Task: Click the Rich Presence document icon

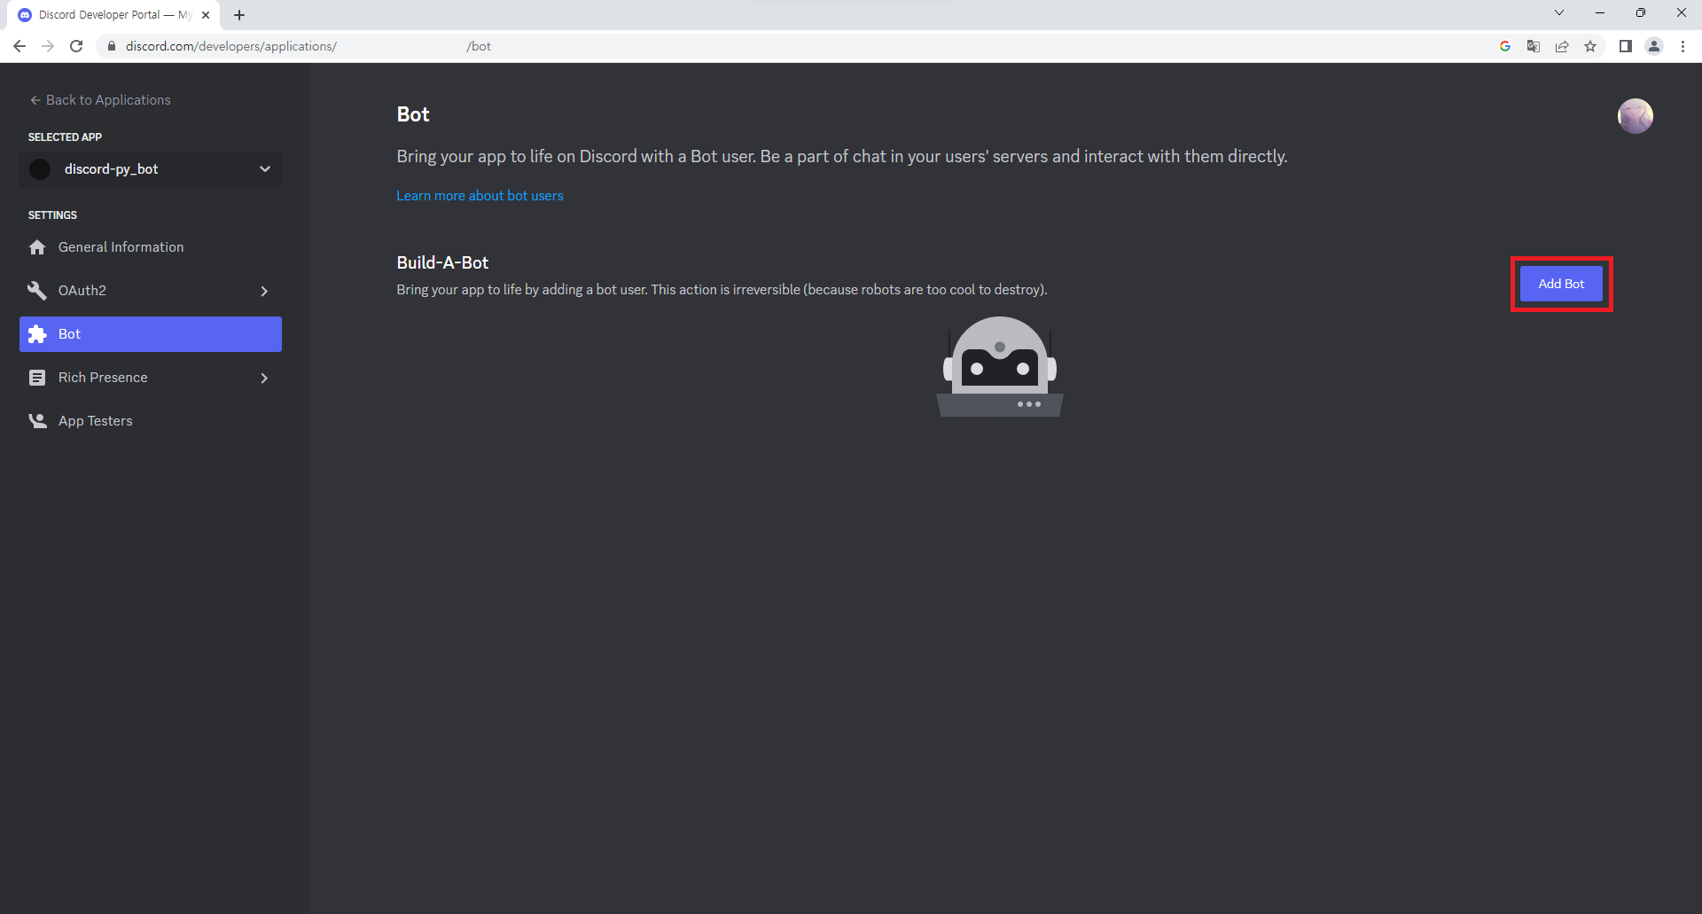Action: click(x=37, y=378)
